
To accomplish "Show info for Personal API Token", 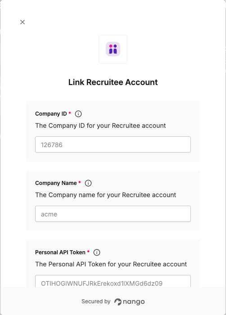I will click(97, 252).
